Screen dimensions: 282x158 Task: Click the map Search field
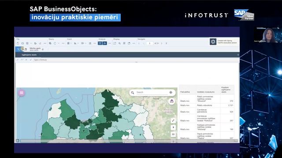click(152, 92)
